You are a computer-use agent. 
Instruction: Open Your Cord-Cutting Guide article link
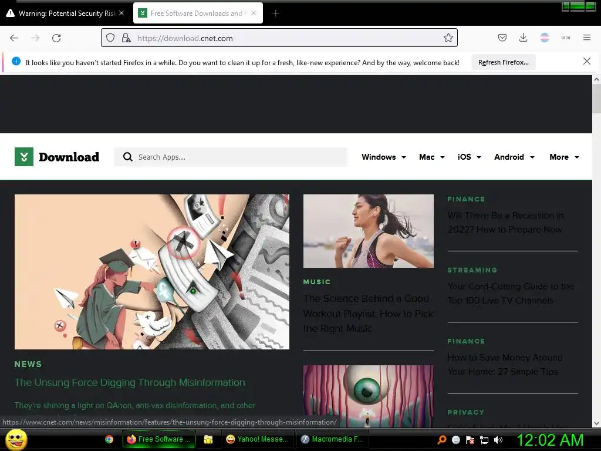(511, 294)
